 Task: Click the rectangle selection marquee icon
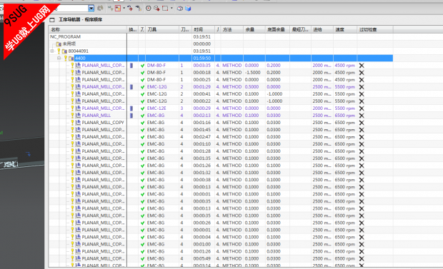(165, 9)
